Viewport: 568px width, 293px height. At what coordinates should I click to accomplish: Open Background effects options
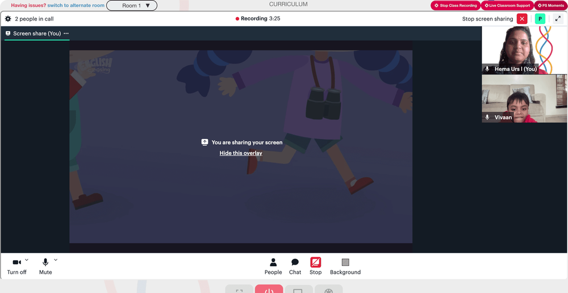tap(345, 266)
